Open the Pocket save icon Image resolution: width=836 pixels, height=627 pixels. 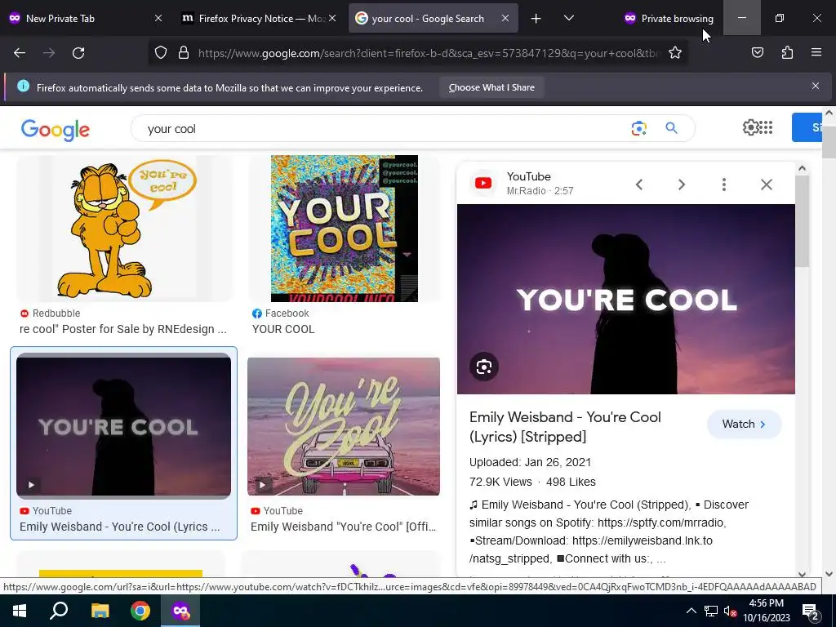[757, 53]
